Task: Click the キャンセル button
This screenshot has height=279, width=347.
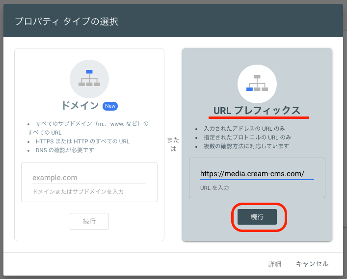Action: (312, 263)
